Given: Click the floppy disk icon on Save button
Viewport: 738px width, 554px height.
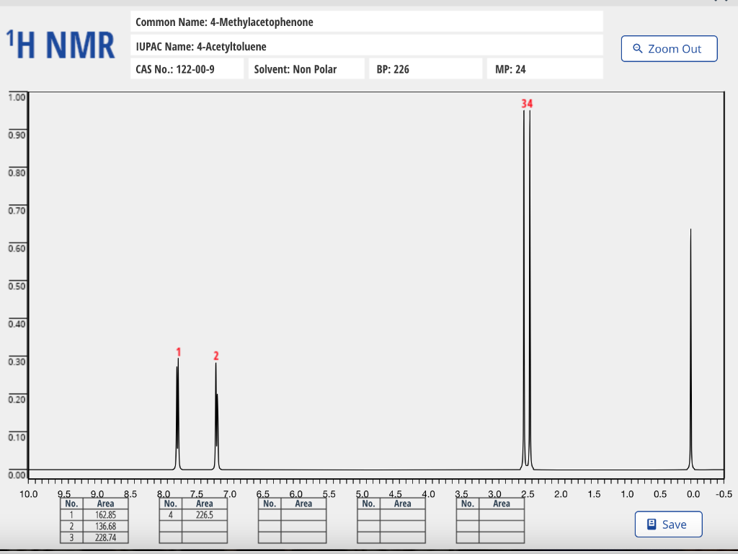Looking at the screenshot, I should [651, 524].
